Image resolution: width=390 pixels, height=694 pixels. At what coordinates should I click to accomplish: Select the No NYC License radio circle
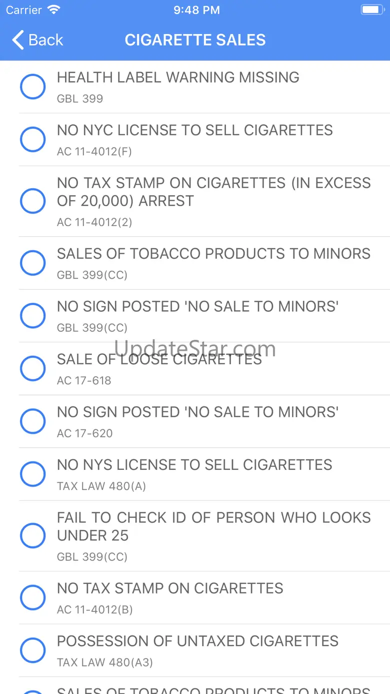33,140
